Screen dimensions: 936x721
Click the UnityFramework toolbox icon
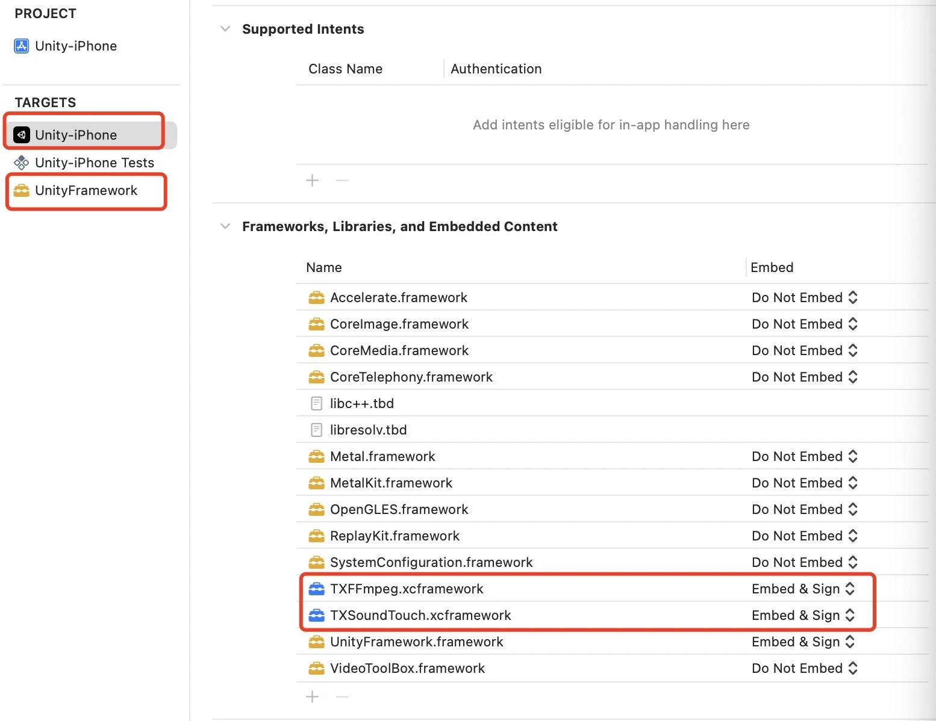(x=22, y=191)
